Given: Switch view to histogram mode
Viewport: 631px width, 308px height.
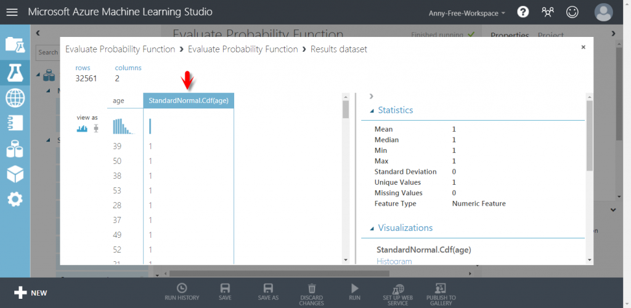Looking at the screenshot, I should tap(82, 128).
